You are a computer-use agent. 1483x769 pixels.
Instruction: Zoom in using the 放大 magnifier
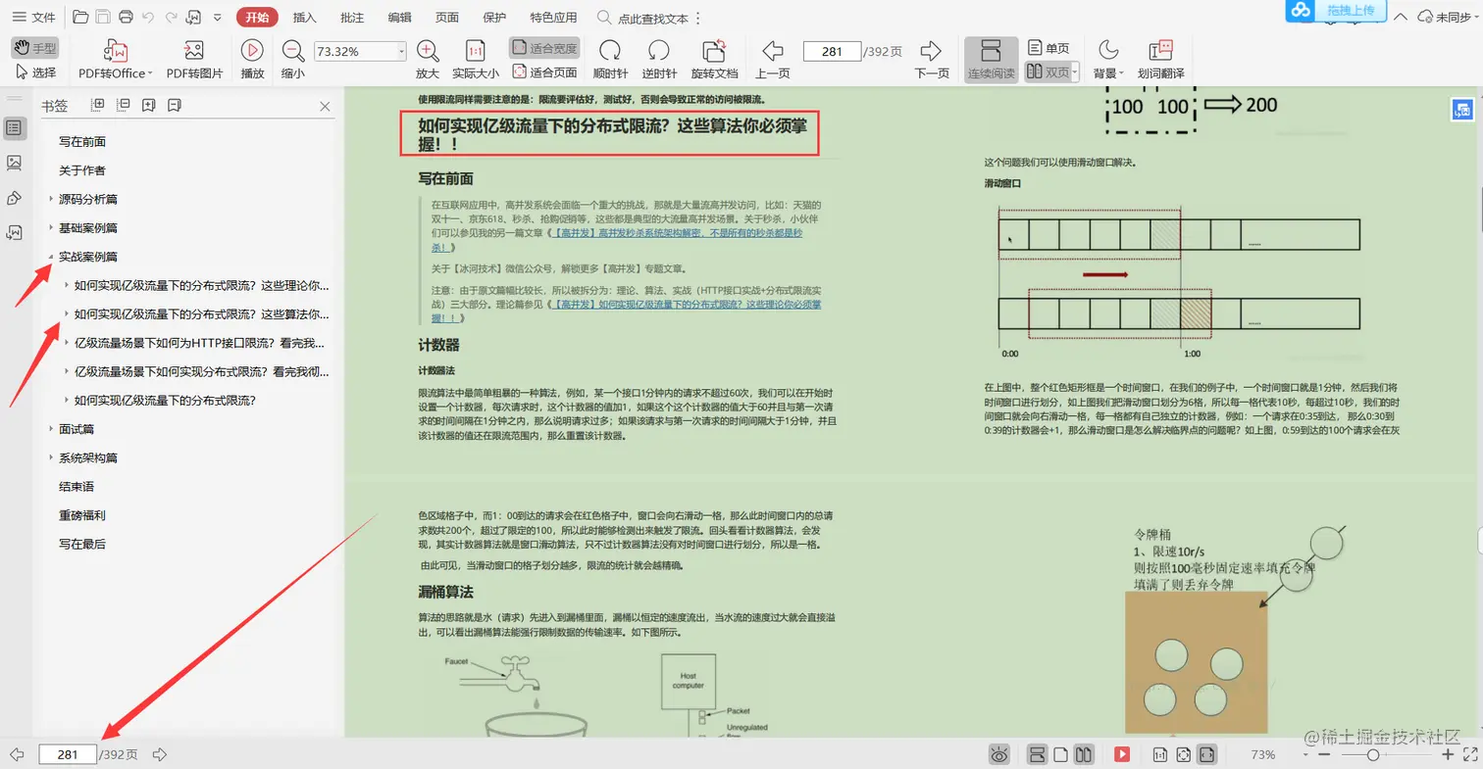coord(427,60)
